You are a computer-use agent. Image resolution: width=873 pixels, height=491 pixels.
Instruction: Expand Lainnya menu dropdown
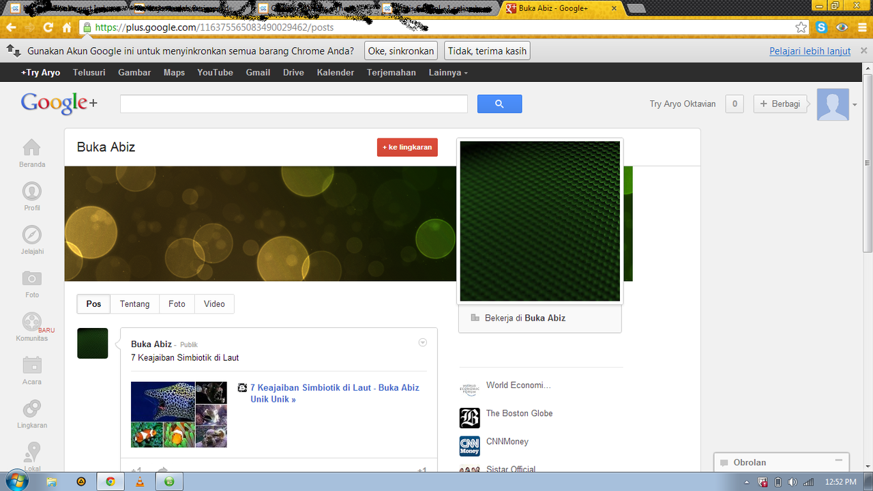pyautogui.click(x=448, y=72)
